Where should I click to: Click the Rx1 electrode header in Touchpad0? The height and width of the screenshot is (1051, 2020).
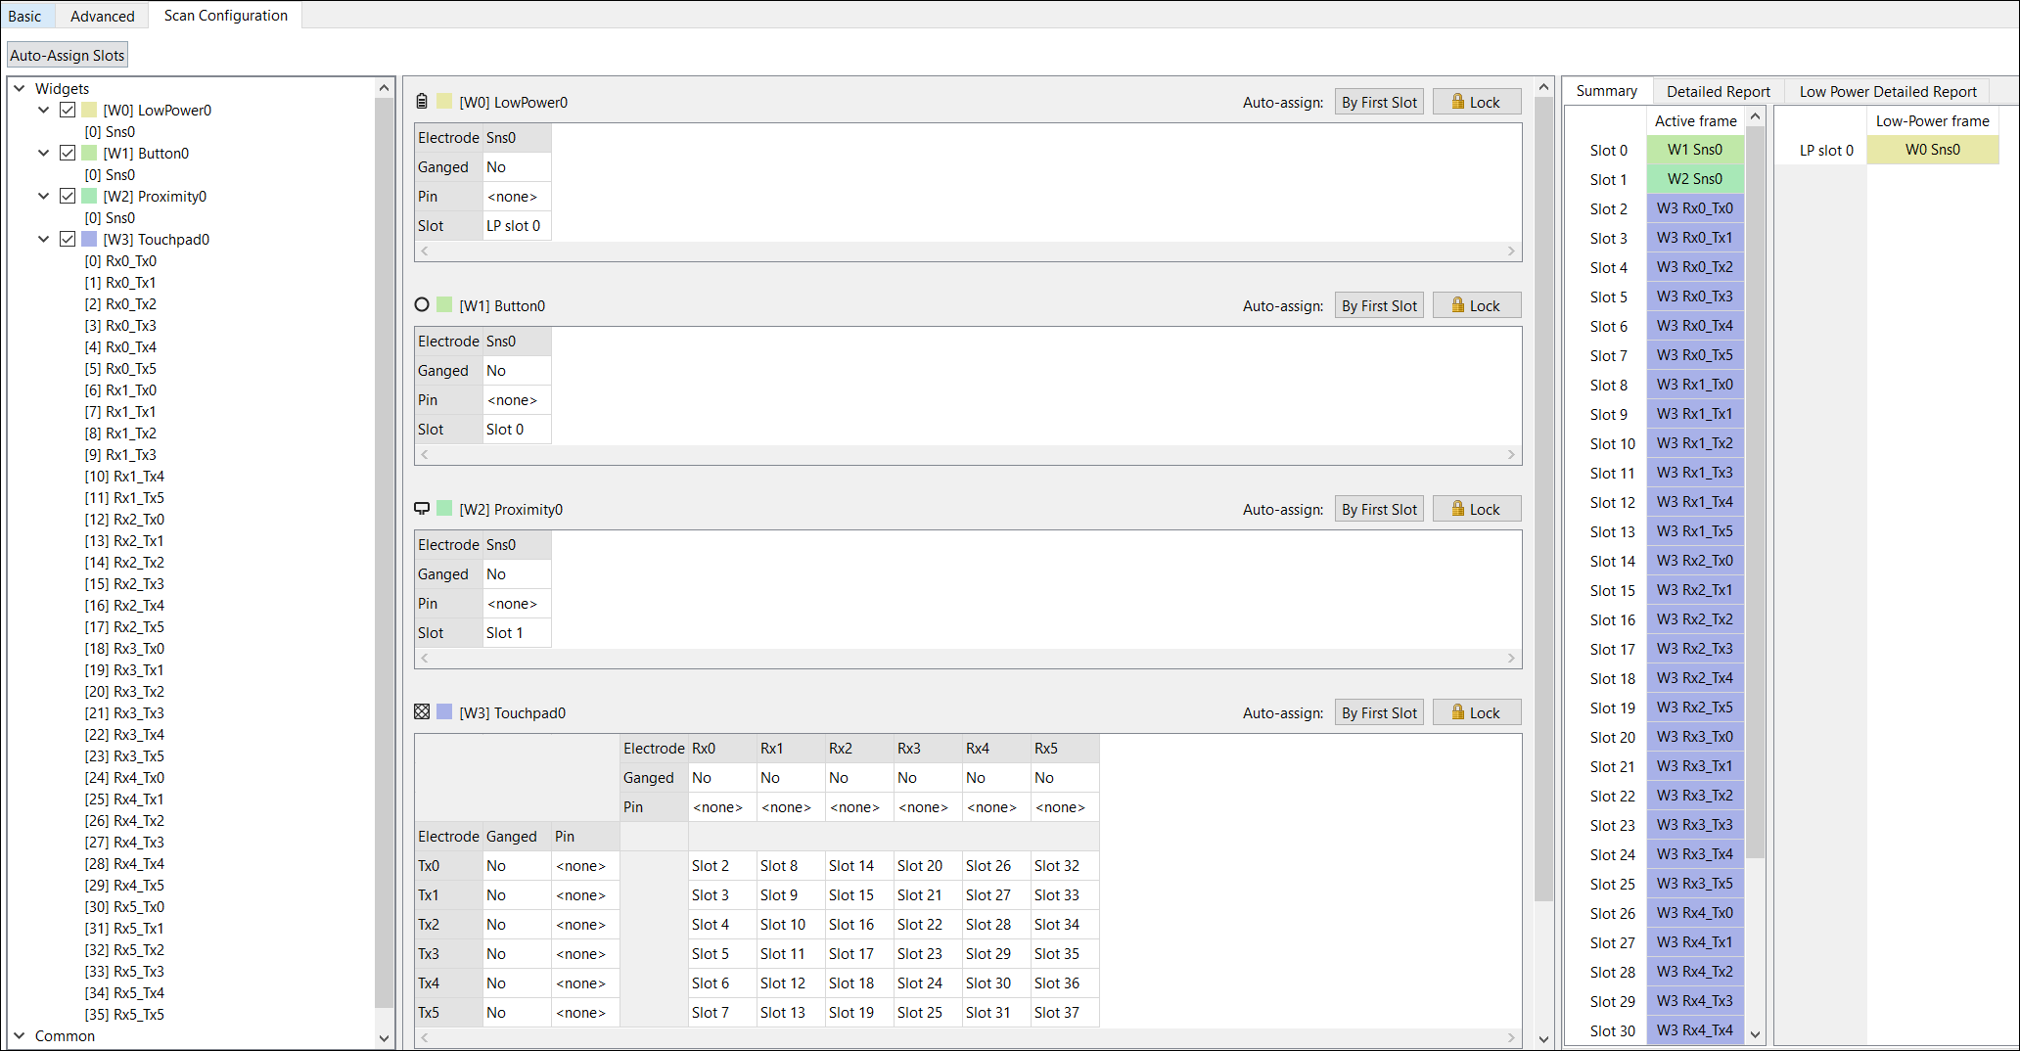[x=791, y=748]
